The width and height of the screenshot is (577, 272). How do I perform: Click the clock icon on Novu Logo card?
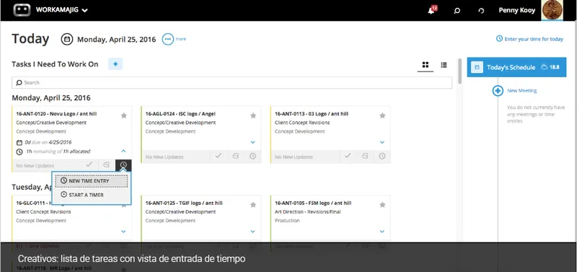[123, 165]
